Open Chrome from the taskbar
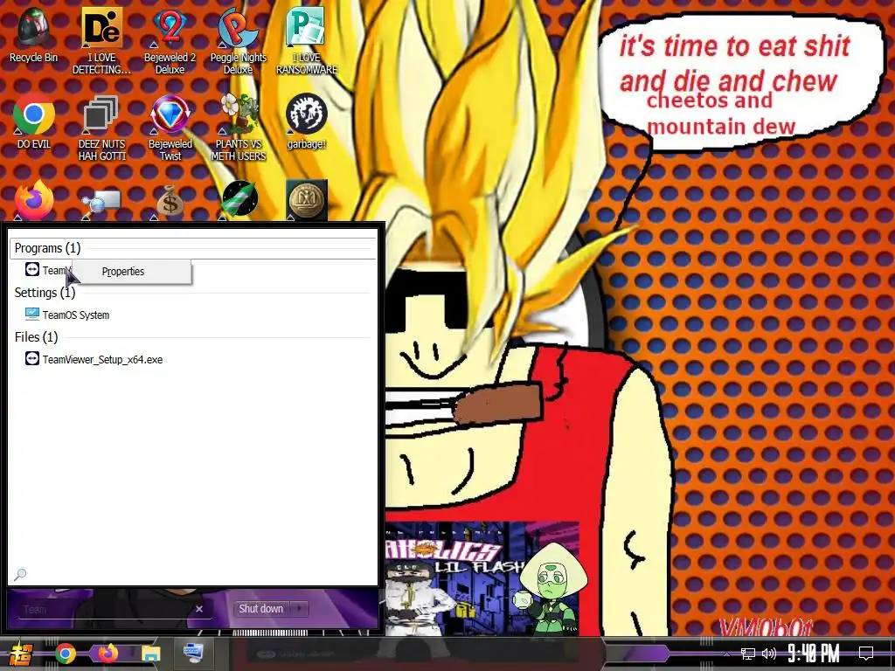This screenshot has width=895, height=671. [66, 654]
